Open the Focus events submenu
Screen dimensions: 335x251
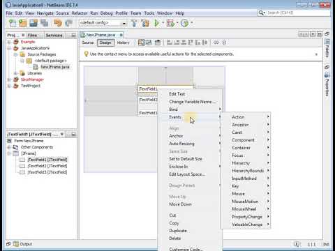(246, 155)
